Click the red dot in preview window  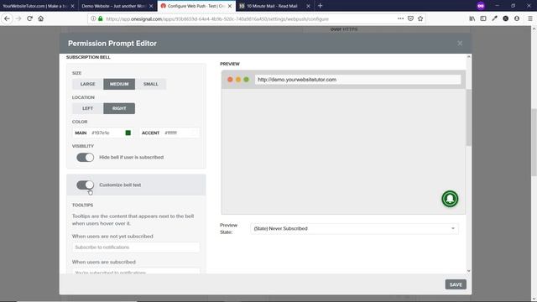[230, 80]
